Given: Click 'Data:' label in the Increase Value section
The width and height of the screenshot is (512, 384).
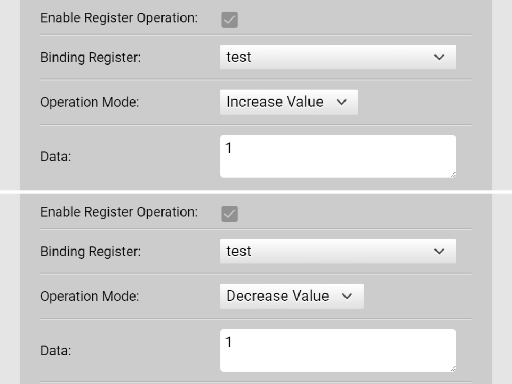Looking at the screenshot, I should 55,157.
